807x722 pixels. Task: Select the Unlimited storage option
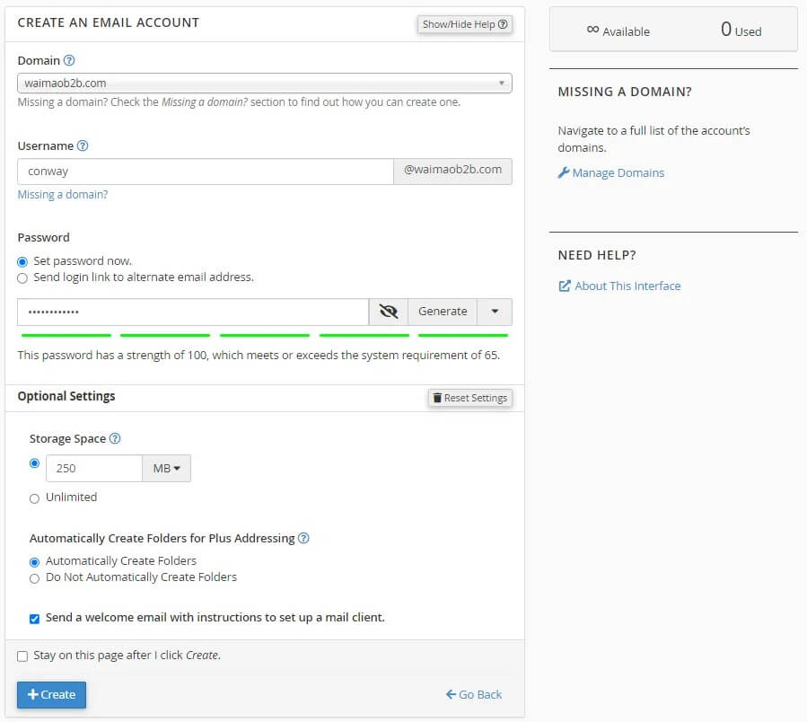[x=35, y=498]
